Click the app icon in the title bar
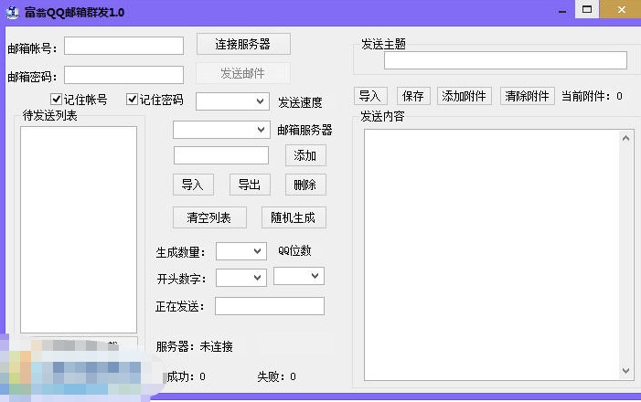The width and height of the screenshot is (641, 402). point(12,12)
